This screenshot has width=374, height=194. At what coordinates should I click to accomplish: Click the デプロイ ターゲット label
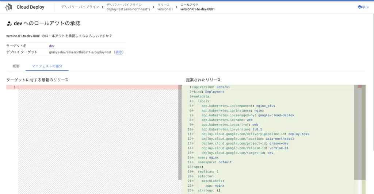22,52
